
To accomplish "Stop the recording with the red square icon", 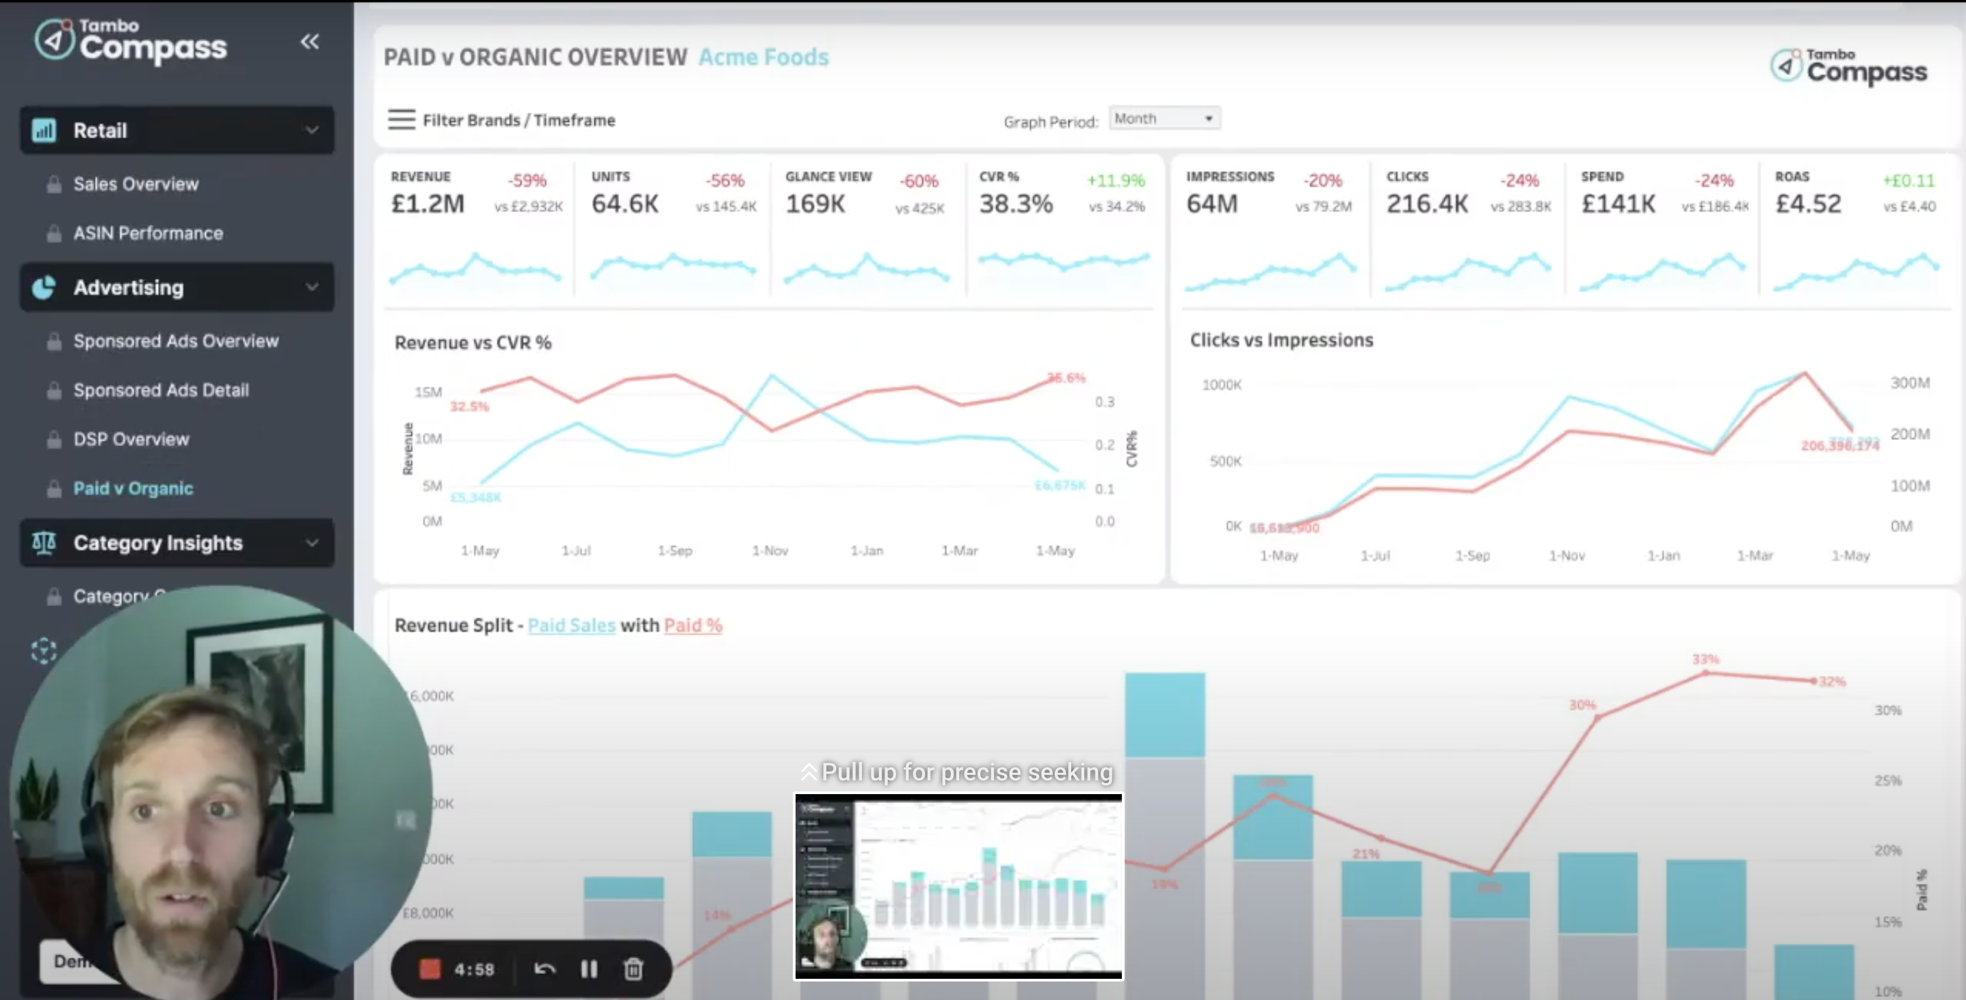I will pyautogui.click(x=430, y=969).
